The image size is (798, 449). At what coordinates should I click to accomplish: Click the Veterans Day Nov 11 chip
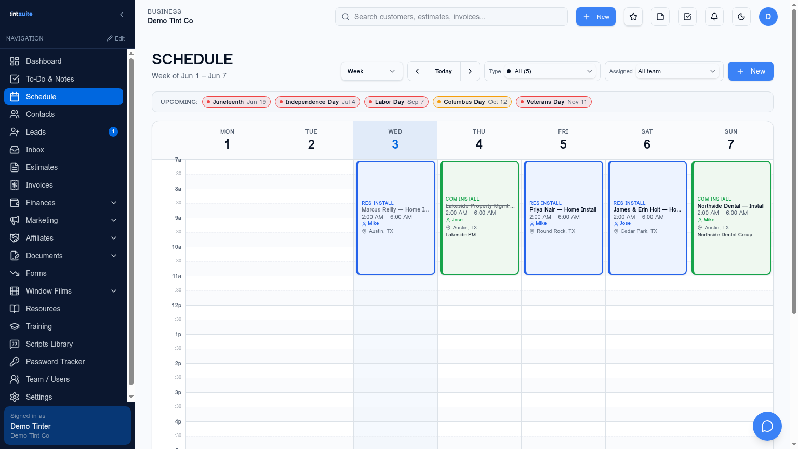click(x=554, y=102)
